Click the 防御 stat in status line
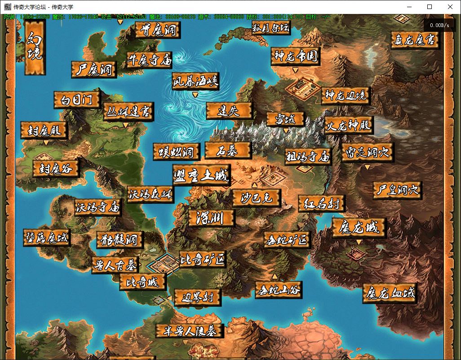 point(27,17)
